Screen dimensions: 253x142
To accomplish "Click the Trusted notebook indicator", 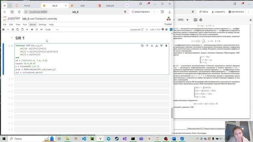I will coord(168,24).
